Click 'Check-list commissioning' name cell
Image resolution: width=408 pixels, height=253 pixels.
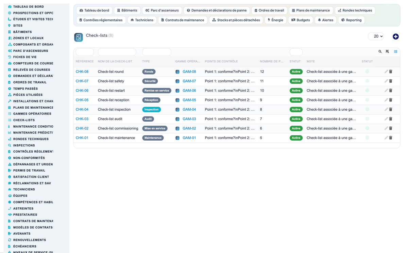(x=118, y=128)
